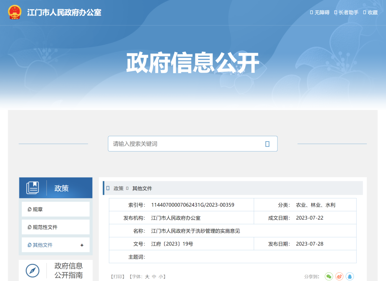Open the 规章 sidebar item
The image size is (386, 281).
pos(38,209)
